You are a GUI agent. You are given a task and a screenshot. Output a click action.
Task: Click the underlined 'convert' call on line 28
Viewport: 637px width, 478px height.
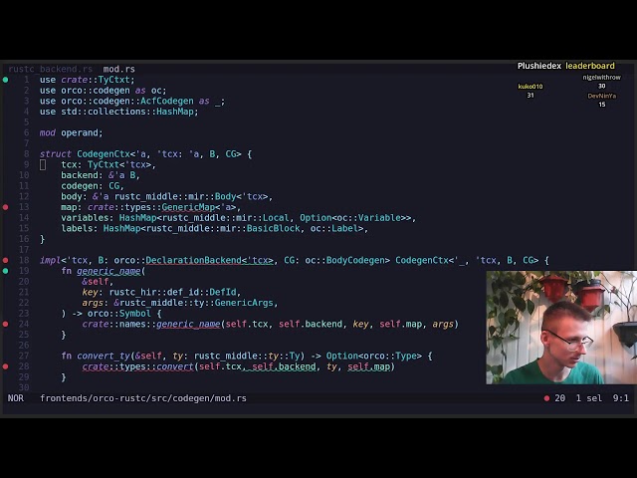coord(175,366)
